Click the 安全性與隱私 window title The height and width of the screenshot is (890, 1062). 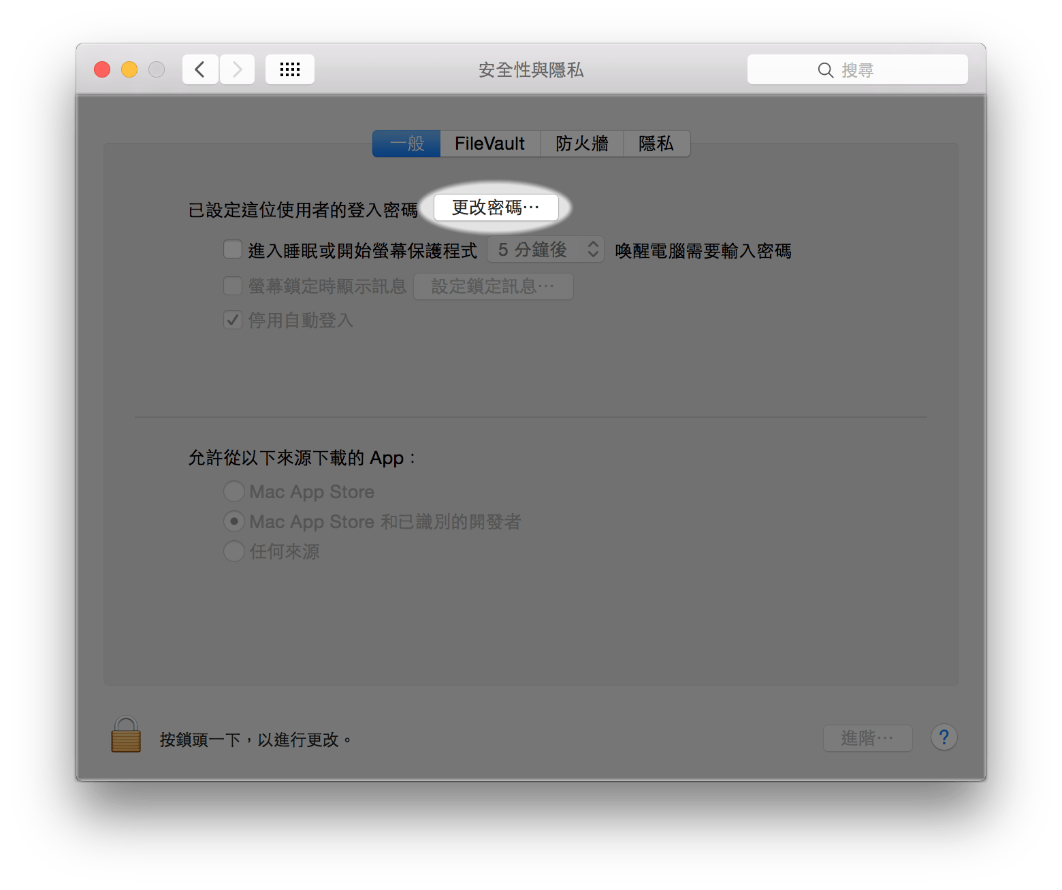pos(531,69)
